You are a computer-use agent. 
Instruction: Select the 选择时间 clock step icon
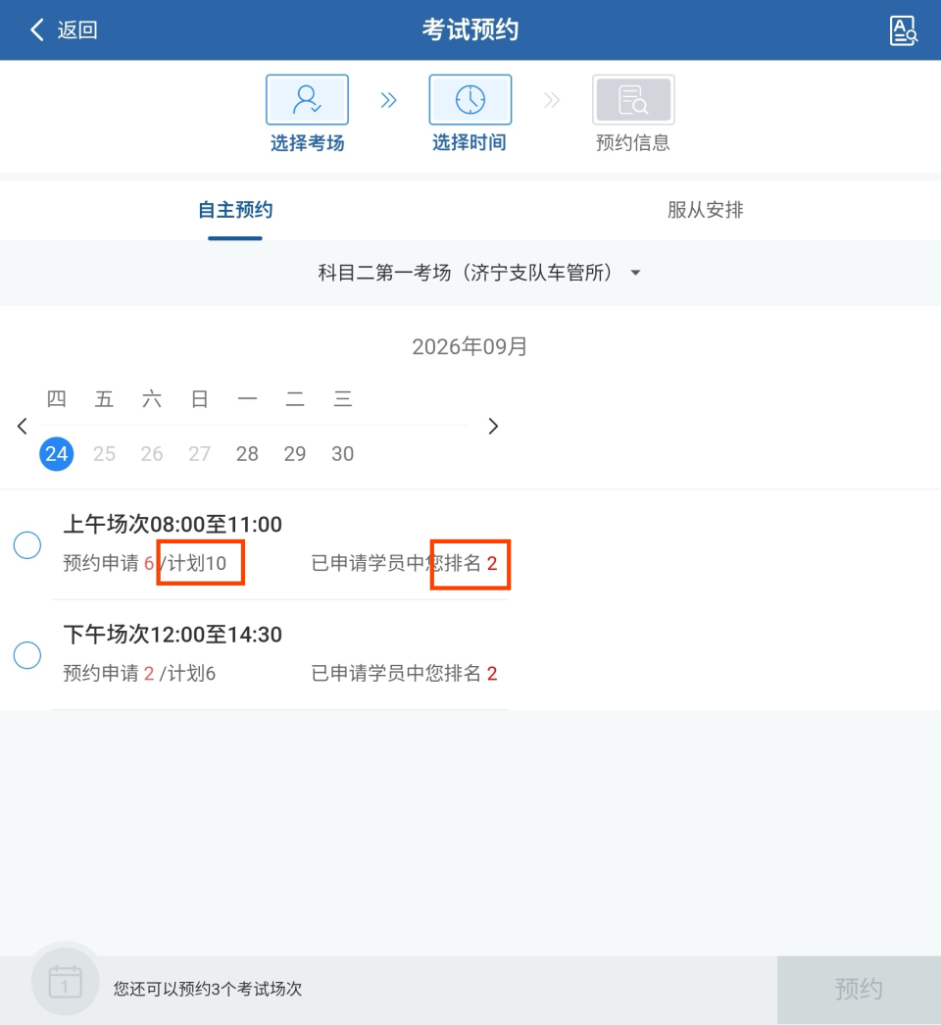point(470,99)
